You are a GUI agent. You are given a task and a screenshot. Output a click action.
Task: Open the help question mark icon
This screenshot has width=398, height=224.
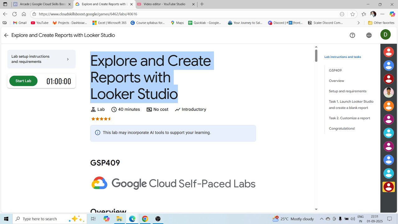tap(352, 35)
